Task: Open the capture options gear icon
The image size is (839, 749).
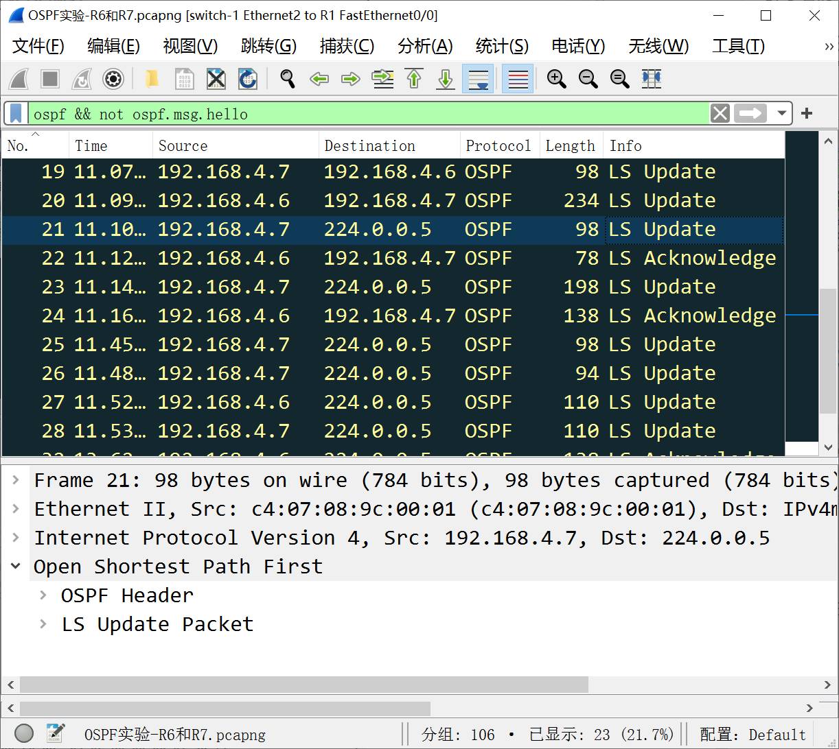Action: click(x=113, y=79)
